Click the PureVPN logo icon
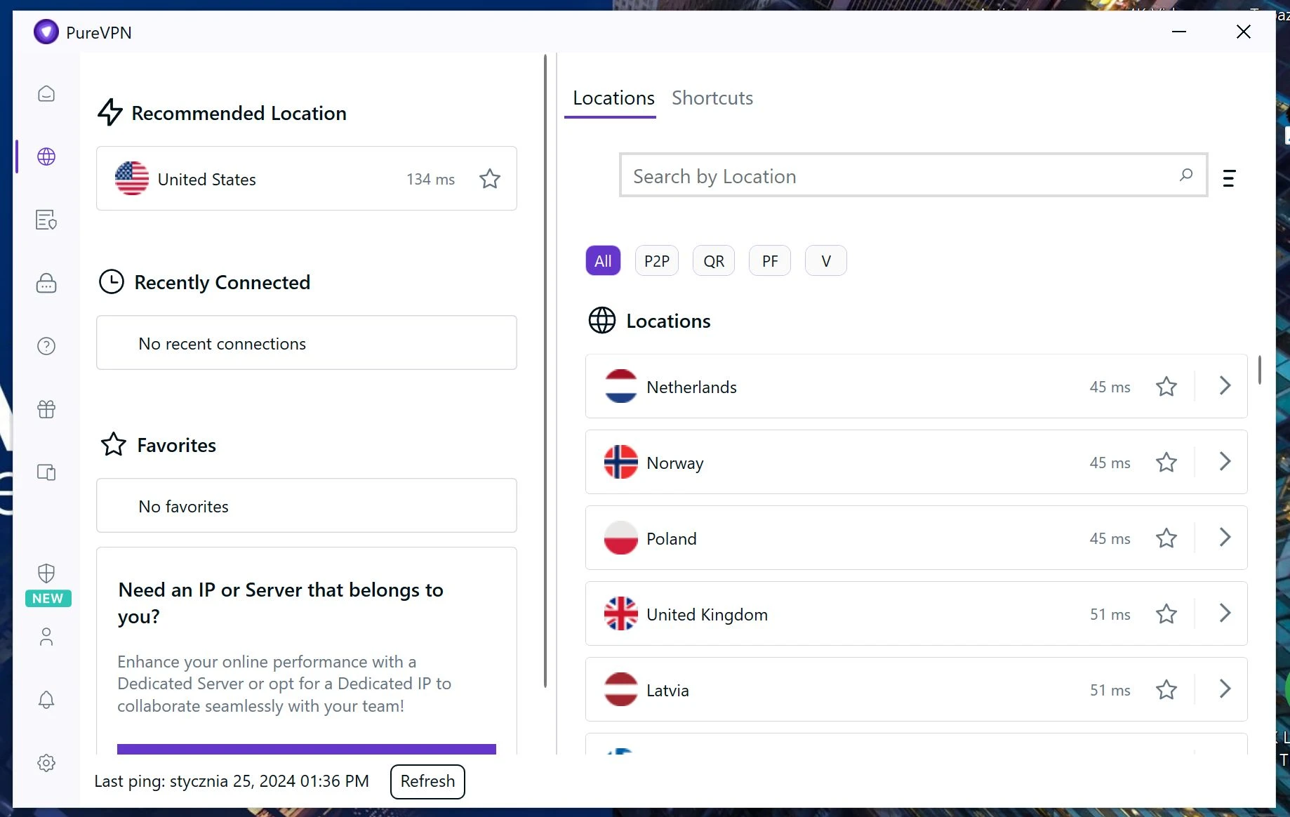Screen dimensions: 1290x817 [x=46, y=32]
